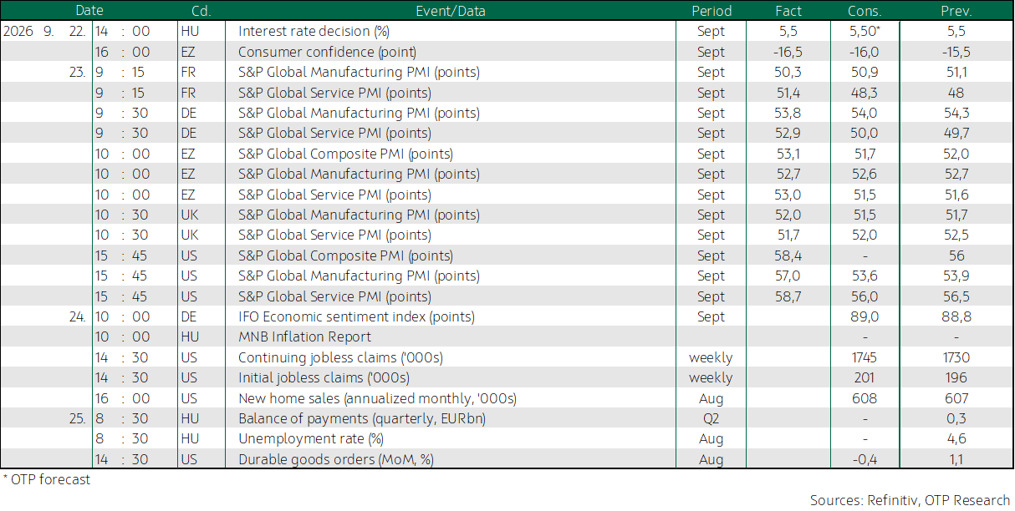1015x511 pixels.
Task: Click the Date column header
Action: pyautogui.click(x=89, y=11)
